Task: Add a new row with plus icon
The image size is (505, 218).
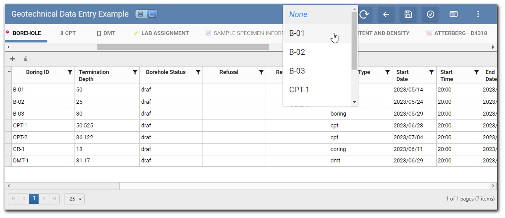Action: [12, 59]
